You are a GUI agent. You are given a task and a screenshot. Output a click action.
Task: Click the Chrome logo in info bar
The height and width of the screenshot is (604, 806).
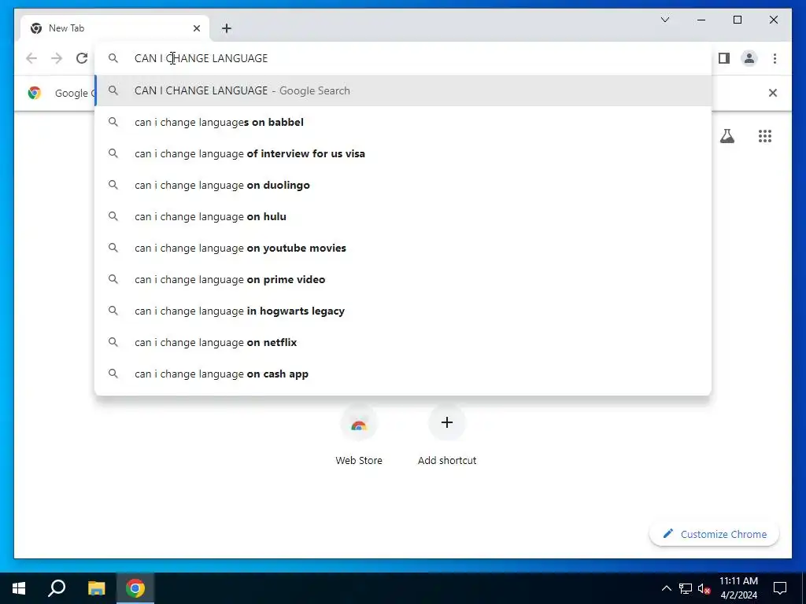tap(35, 93)
